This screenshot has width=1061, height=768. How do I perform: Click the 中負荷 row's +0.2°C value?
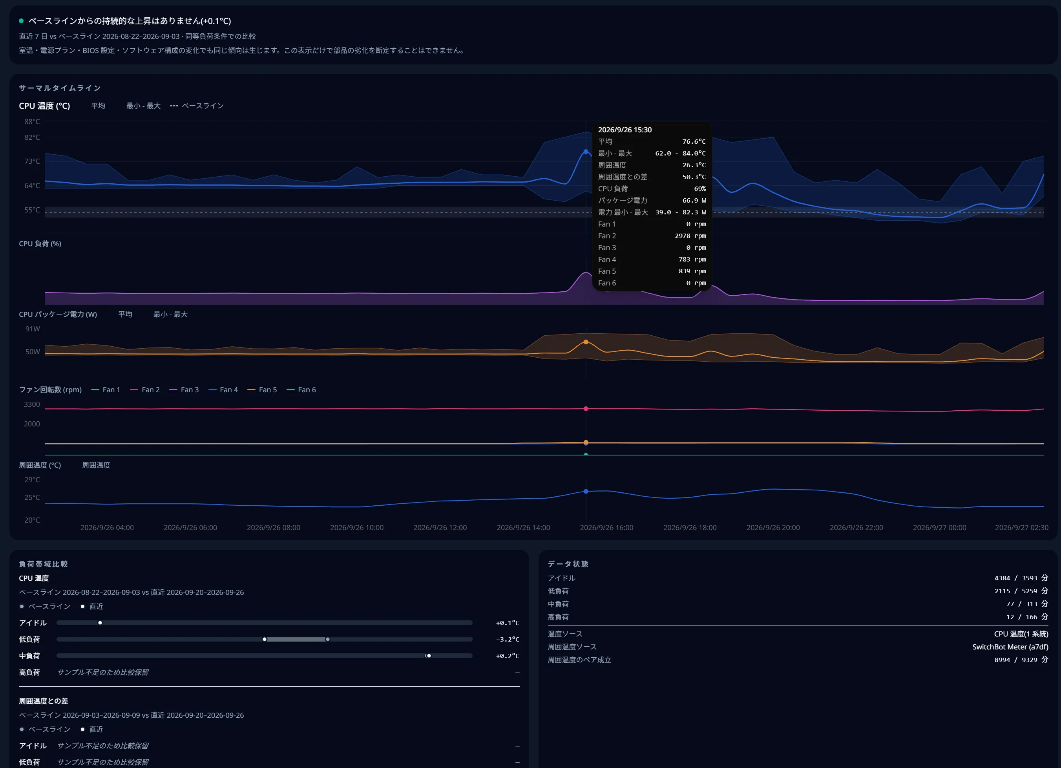[x=508, y=656]
